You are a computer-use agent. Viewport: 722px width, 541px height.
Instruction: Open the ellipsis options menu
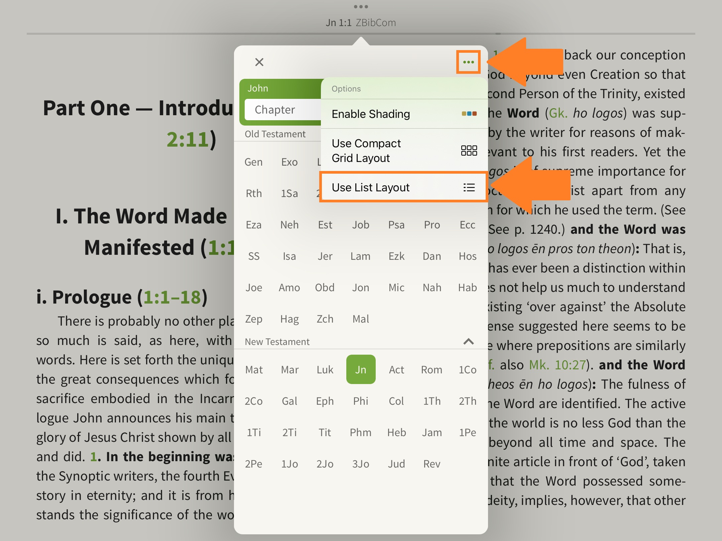tap(469, 62)
